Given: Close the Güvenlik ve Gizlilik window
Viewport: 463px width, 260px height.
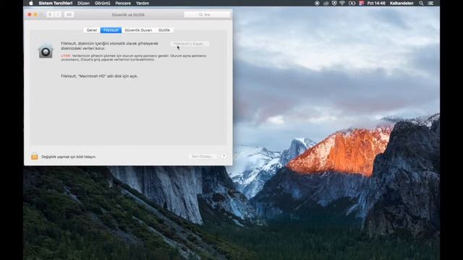Looking at the screenshot, I should tap(30, 14).
